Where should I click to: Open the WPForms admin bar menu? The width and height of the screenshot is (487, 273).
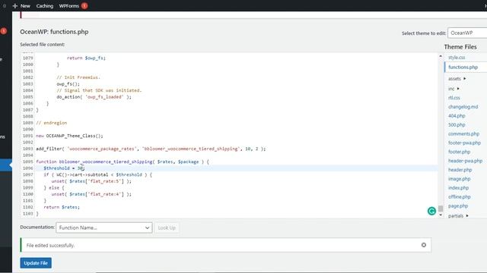[x=69, y=6]
